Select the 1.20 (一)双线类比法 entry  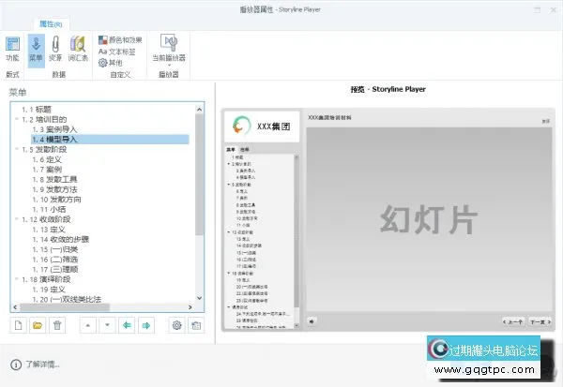pyautogui.click(x=67, y=300)
